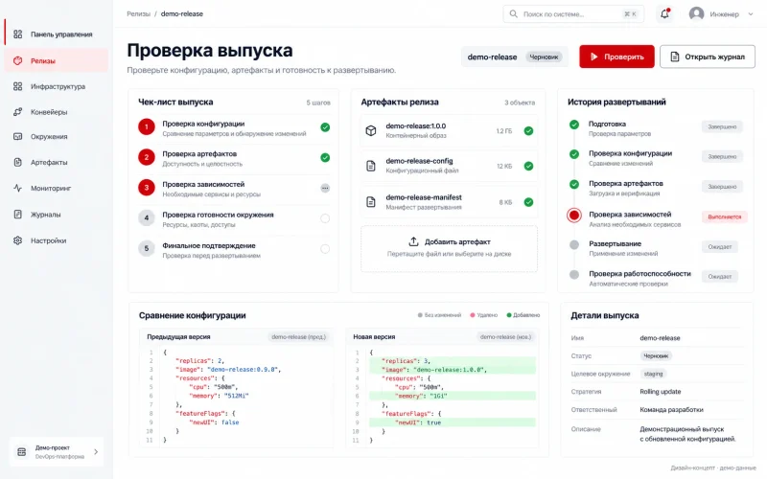Click grey marker for Проверка работоспособности
Image resolution: width=767 pixels, height=479 pixels.
click(574, 275)
